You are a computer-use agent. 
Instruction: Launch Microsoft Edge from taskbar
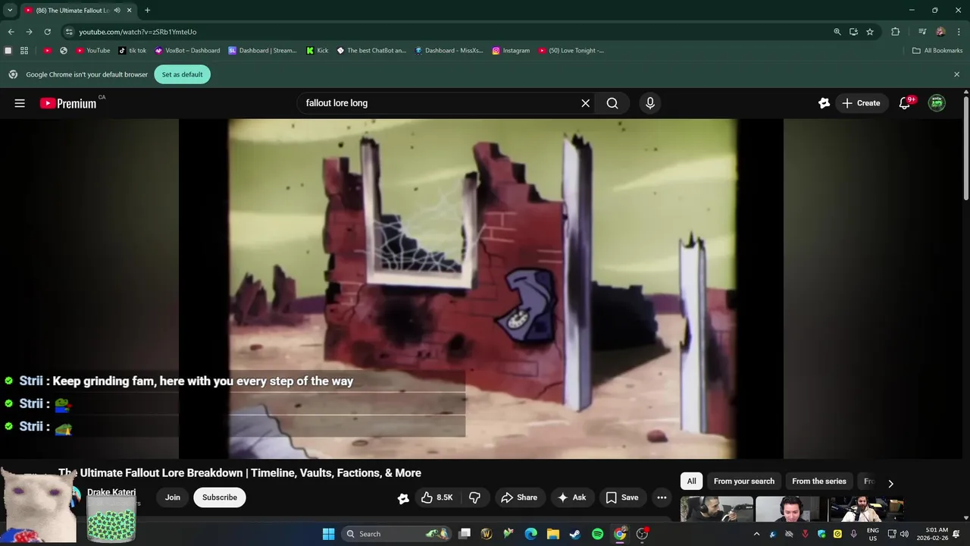[x=531, y=534]
